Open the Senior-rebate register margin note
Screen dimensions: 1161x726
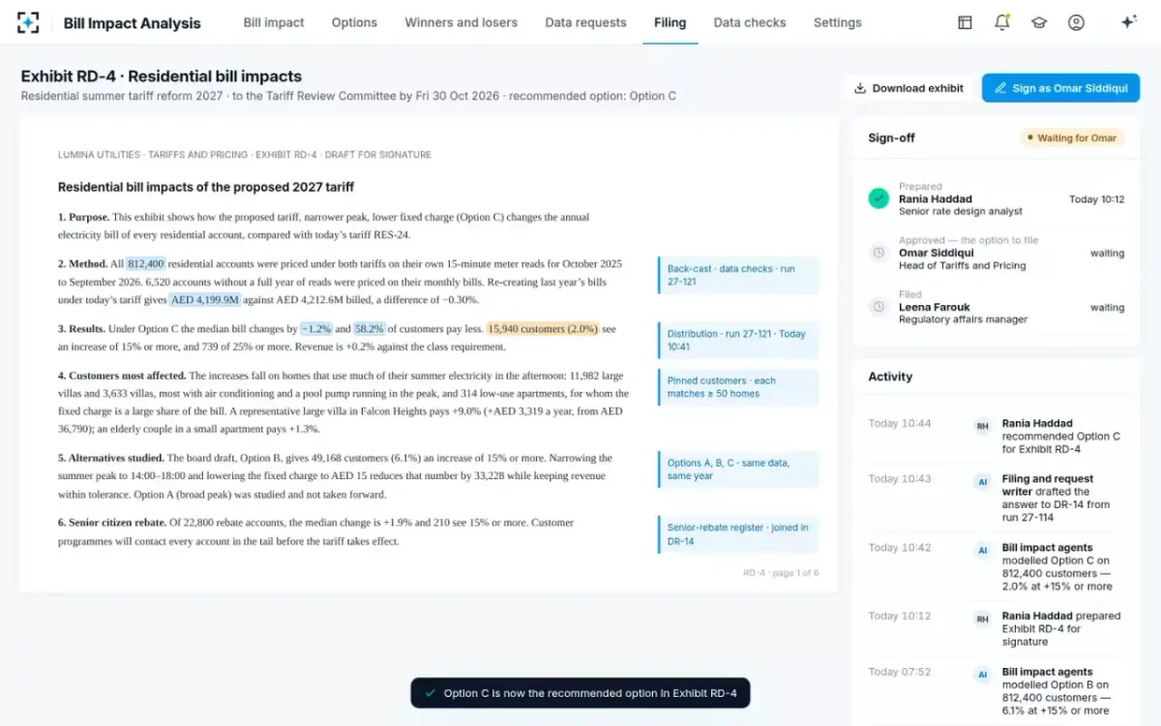pos(738,534)
